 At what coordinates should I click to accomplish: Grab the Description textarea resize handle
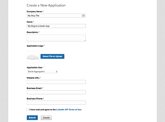point(85,41)
